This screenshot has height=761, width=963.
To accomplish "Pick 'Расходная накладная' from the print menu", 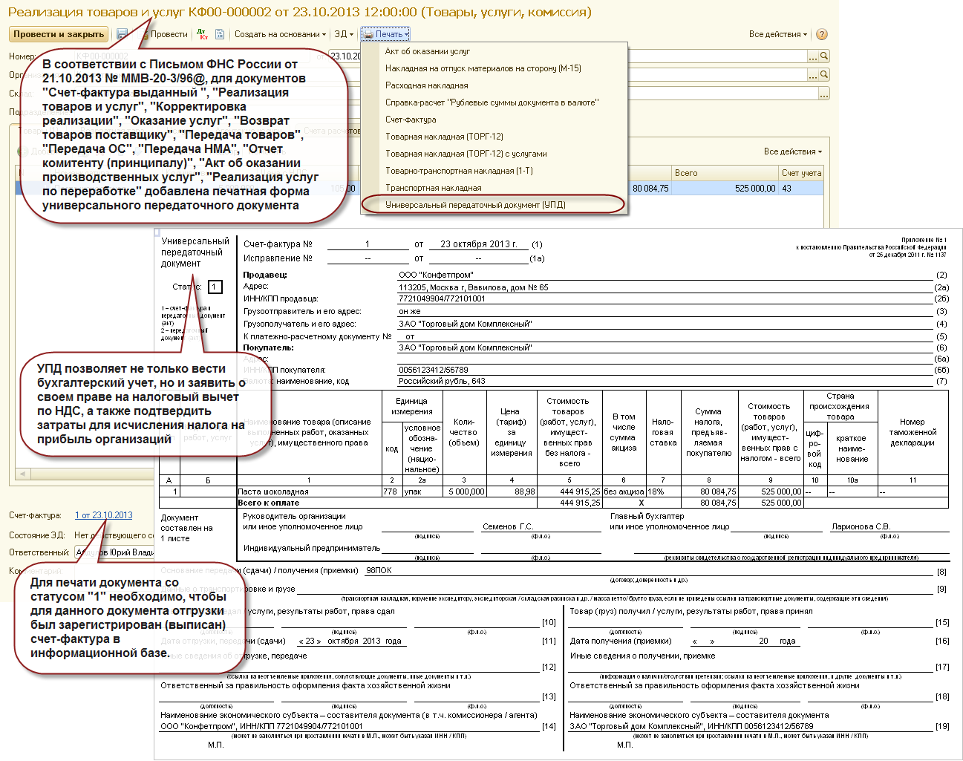I will click(427, 85).
